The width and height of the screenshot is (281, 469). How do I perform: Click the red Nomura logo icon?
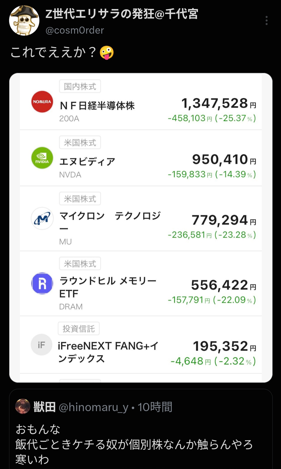(42, 102)
